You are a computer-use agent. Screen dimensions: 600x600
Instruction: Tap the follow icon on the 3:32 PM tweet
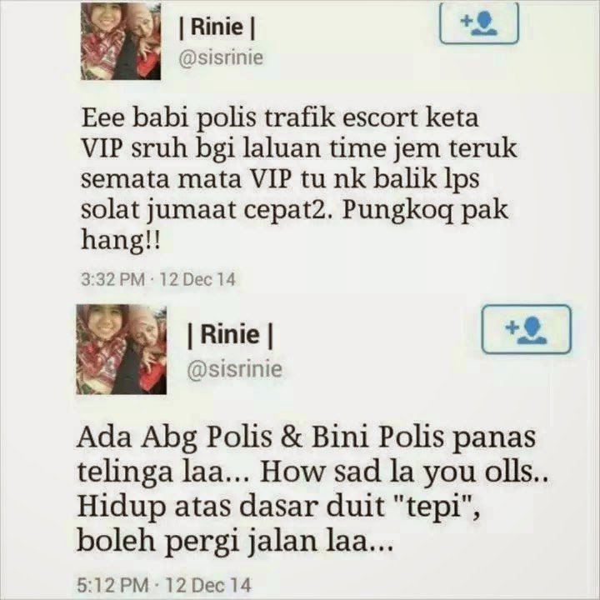479,23
